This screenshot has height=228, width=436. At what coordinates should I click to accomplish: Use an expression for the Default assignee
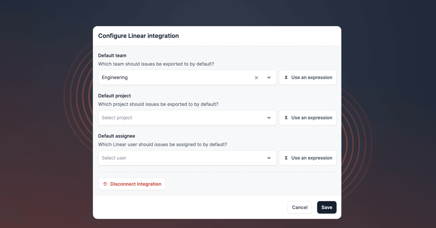tap(308, 158)
